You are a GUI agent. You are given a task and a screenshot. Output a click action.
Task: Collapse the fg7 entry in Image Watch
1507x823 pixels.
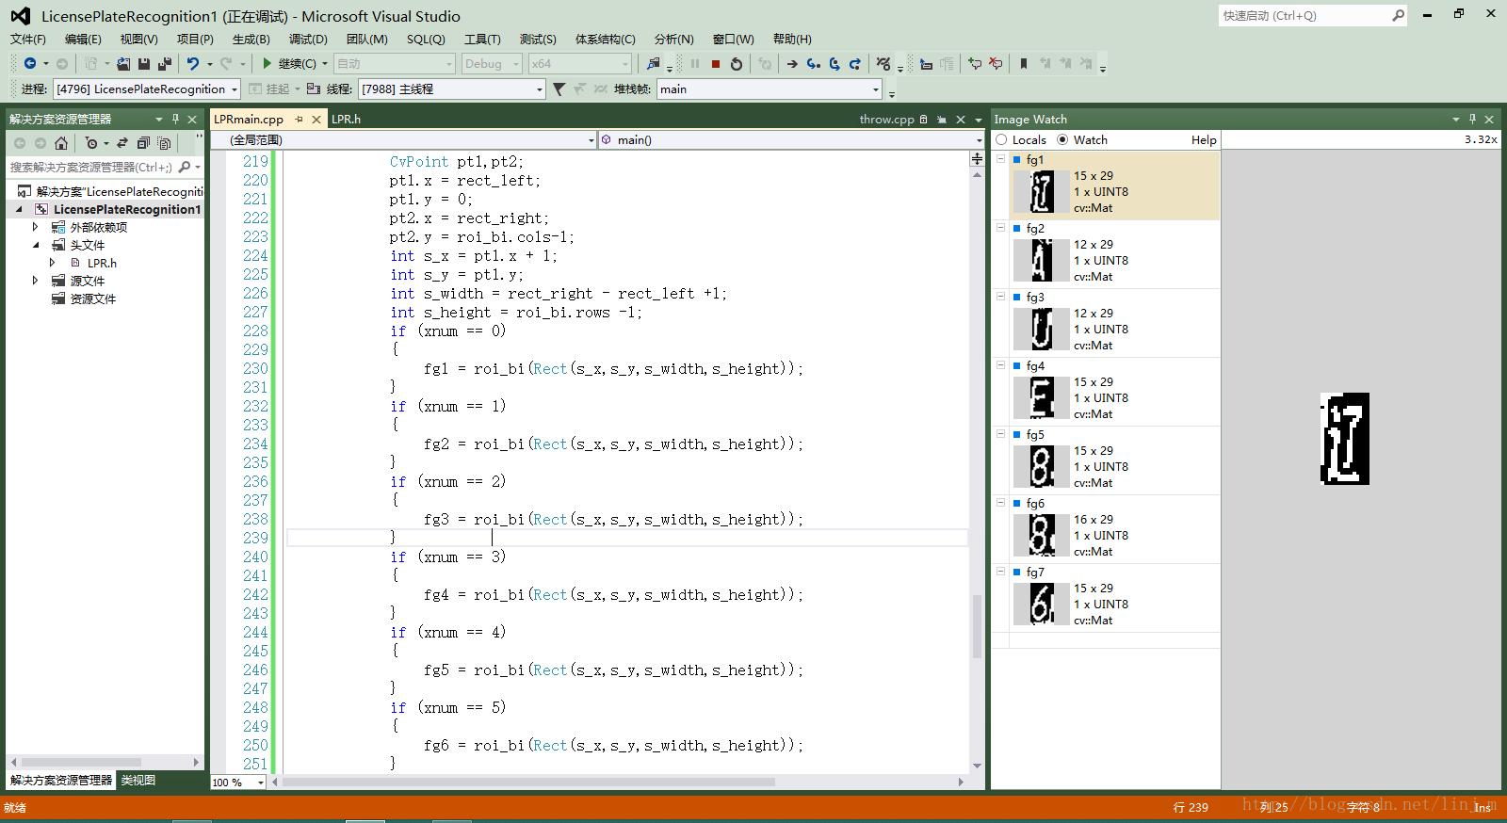click(1000, 572)
